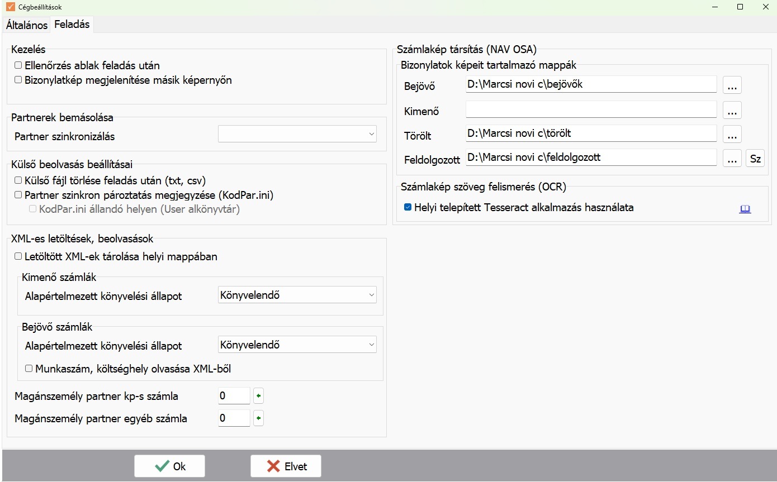Browse folder for Törölt path
Screen dimensions: 777x482
[x=732, y=134]
